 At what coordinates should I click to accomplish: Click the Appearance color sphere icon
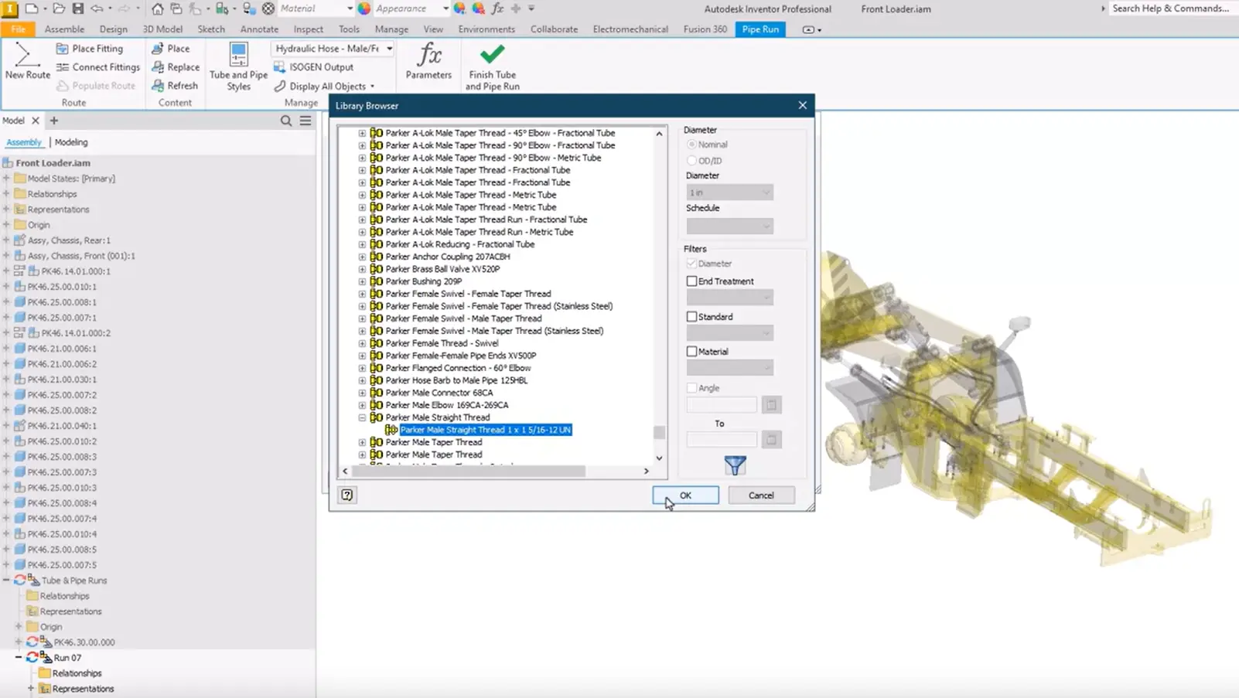[364, 9]
